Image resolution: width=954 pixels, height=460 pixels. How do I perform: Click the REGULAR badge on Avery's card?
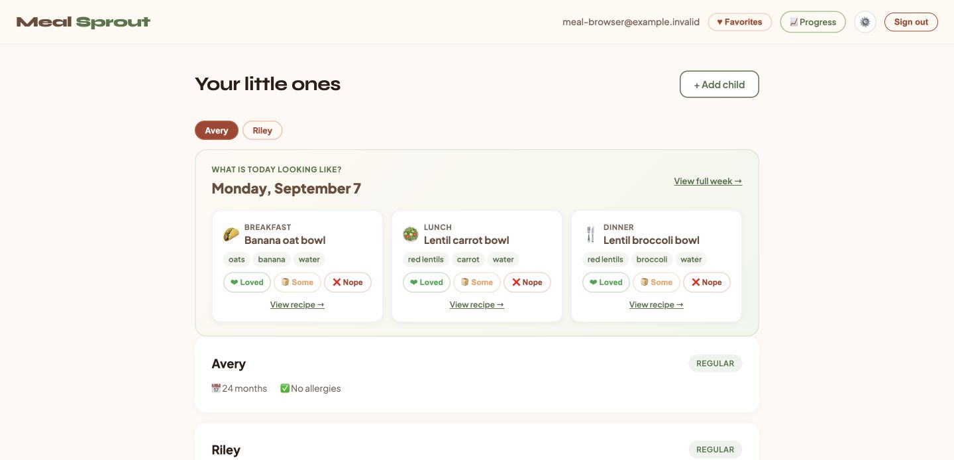point(715,363)
